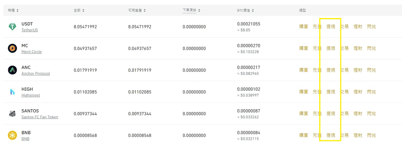Click 閃兌 in the MC row
402x146 pixels.
371,49
